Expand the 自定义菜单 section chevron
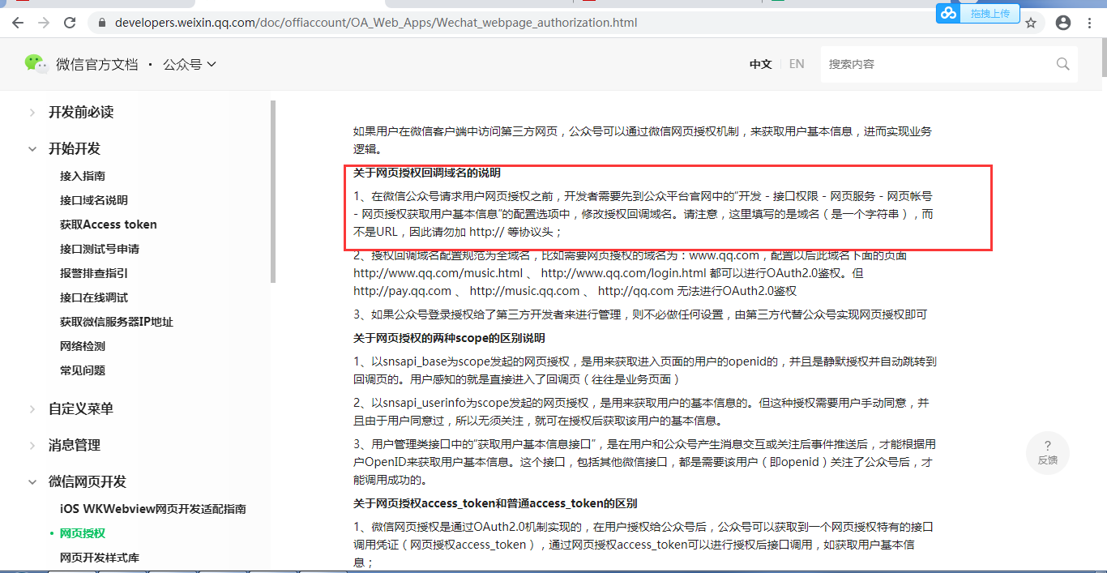 click(x=32, y=409)
